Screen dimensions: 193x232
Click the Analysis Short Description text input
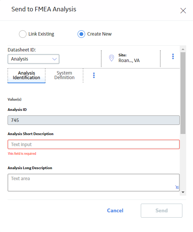click(x=93, y=145)
